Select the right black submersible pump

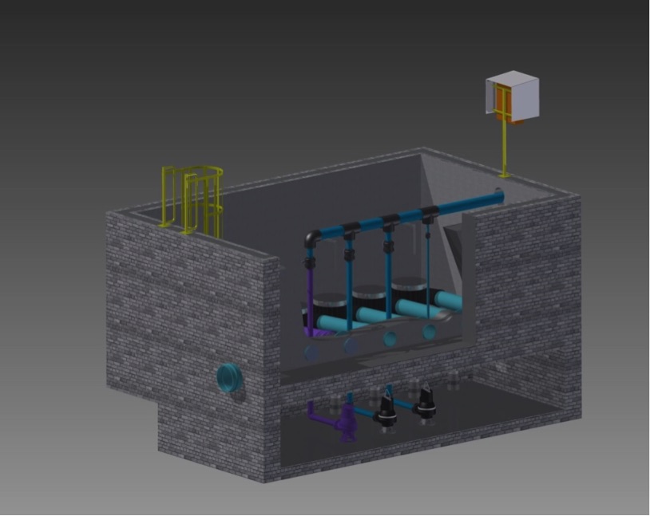tap(428, 407)
